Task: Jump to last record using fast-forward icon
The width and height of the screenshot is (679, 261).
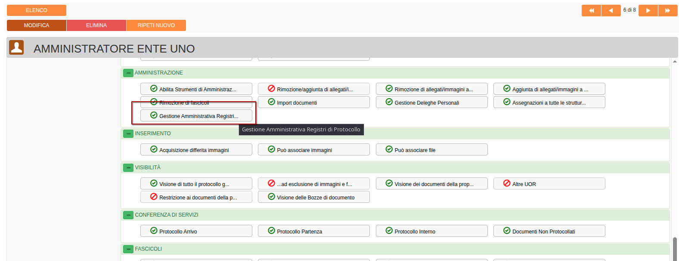Action: point(667,10)
